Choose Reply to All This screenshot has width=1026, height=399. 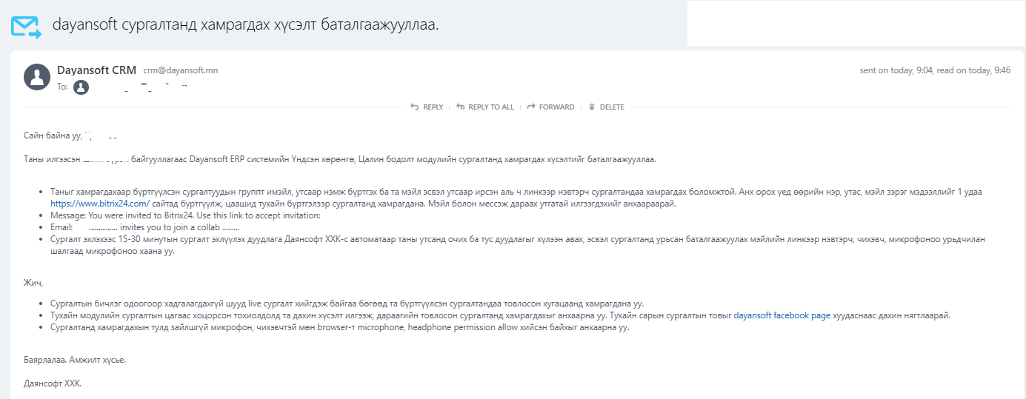(485, 107)
